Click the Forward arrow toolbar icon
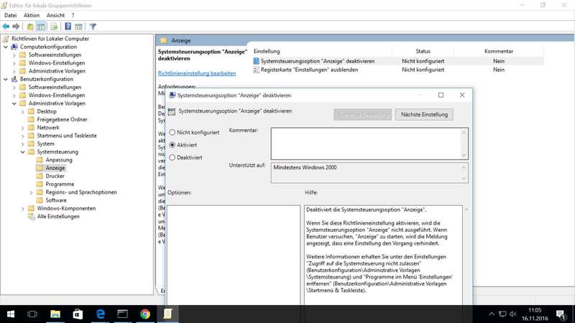Viewport: 575px width, 323px height. pos(16,27)
